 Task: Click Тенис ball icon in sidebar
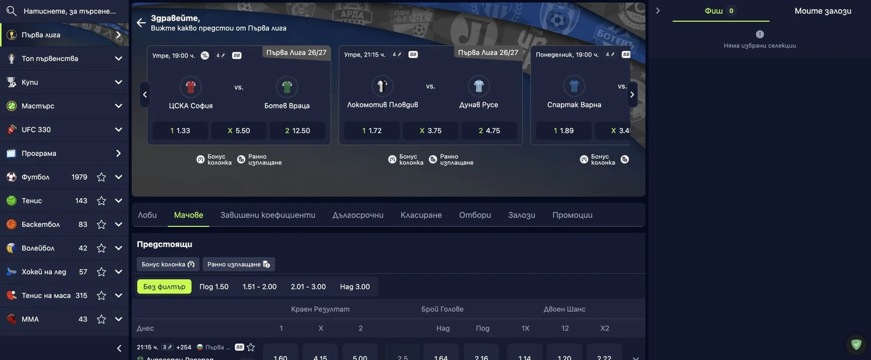coord(11,201)
